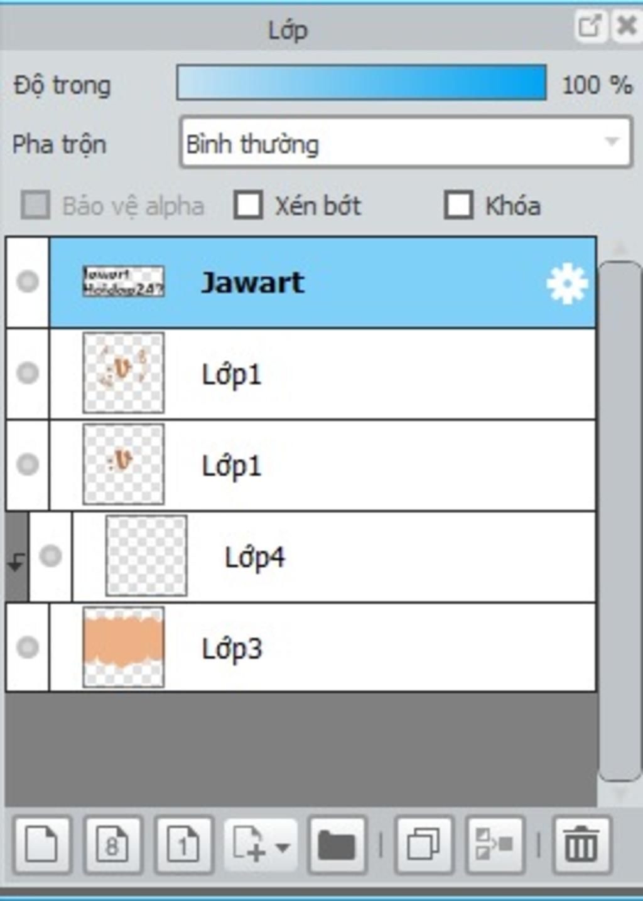Duplicate the selected layer
643x901 pixels.
point(424,845)
